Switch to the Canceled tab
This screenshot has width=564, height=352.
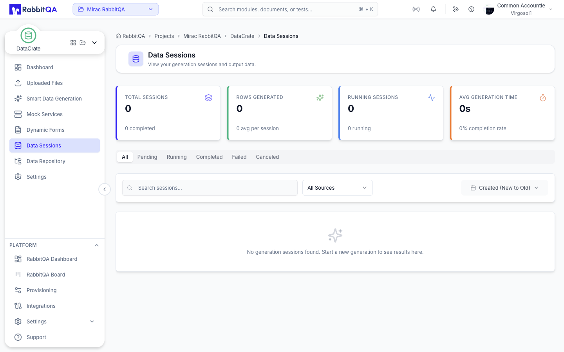coord(268,157)
